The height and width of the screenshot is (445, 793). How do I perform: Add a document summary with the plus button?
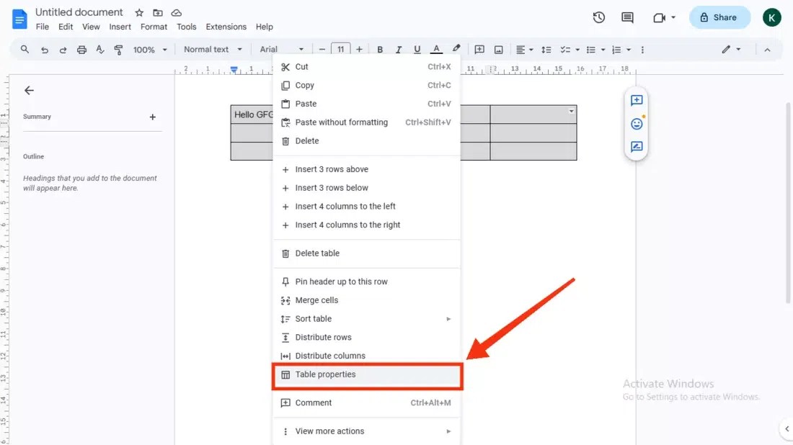152,116
